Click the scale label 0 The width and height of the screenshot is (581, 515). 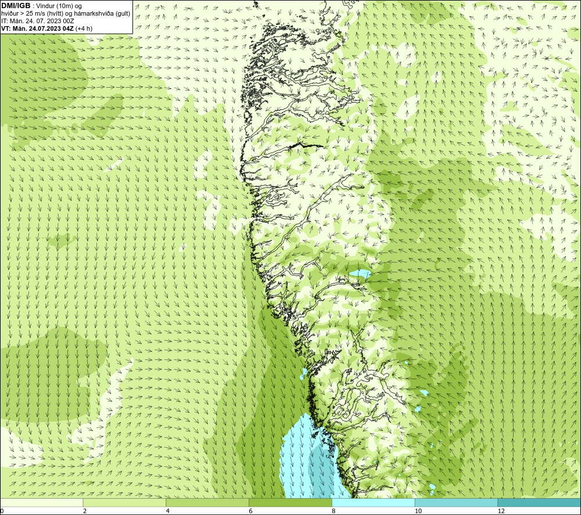pyautogui.click(x=2, y=512)
